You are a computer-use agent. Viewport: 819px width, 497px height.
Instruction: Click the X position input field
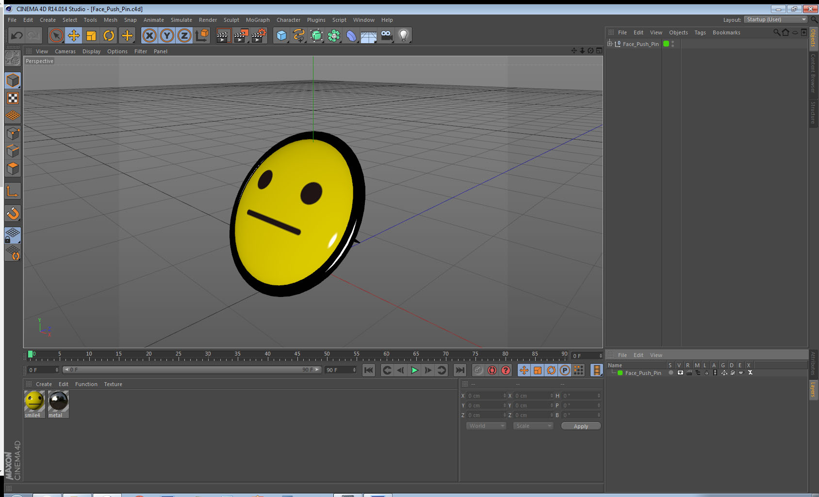pyautogui.click(x=486, y=396)
